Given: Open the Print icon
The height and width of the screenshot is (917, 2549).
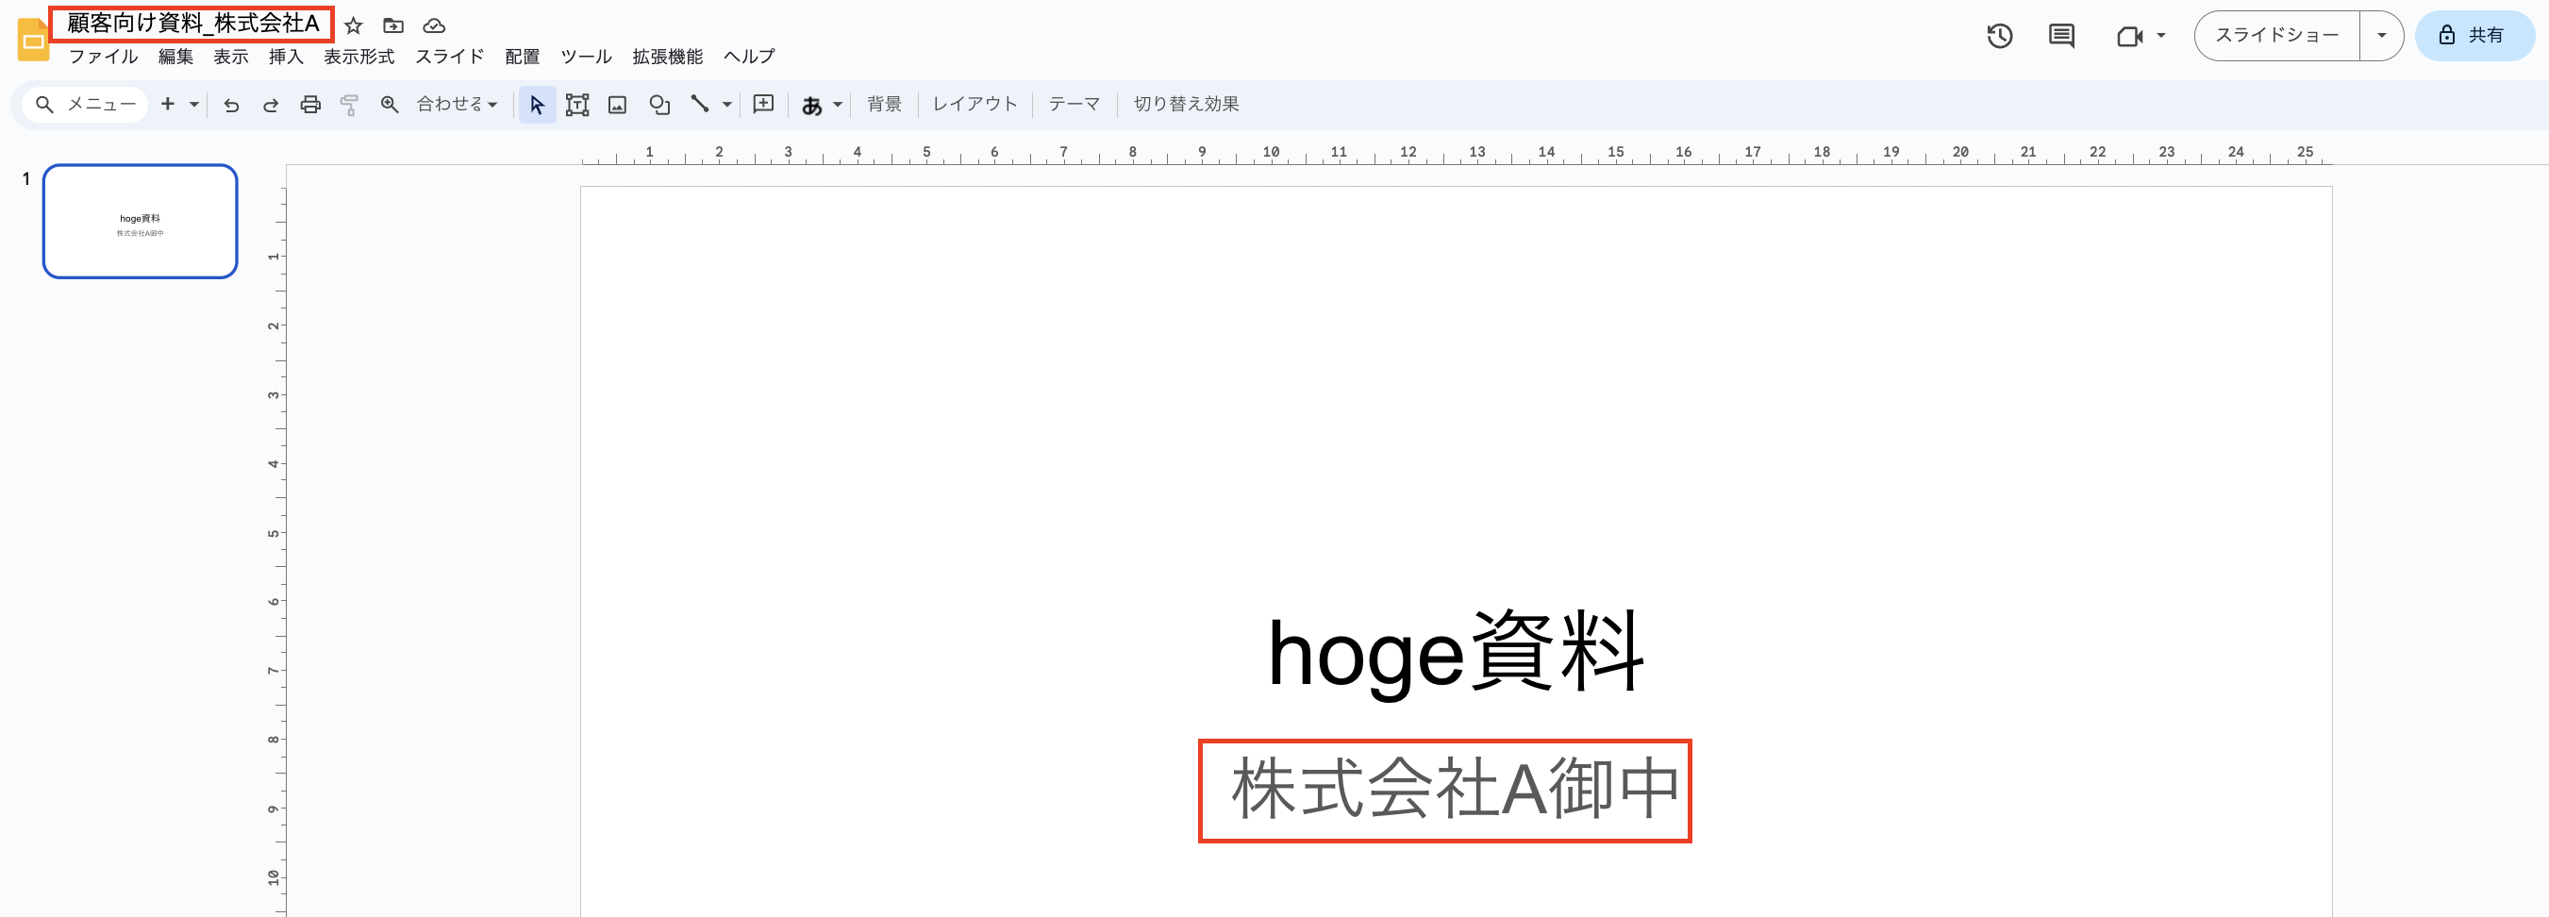Looking at the screenshot, I should pyautogui.click(x=309, y=103).
